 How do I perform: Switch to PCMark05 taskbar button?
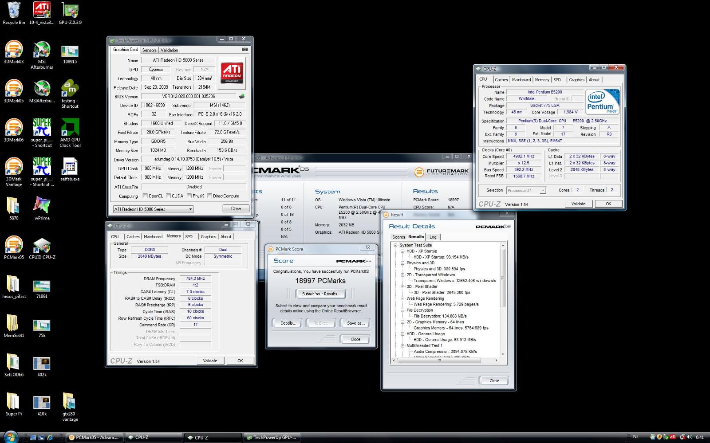click(x=95, y=438)
